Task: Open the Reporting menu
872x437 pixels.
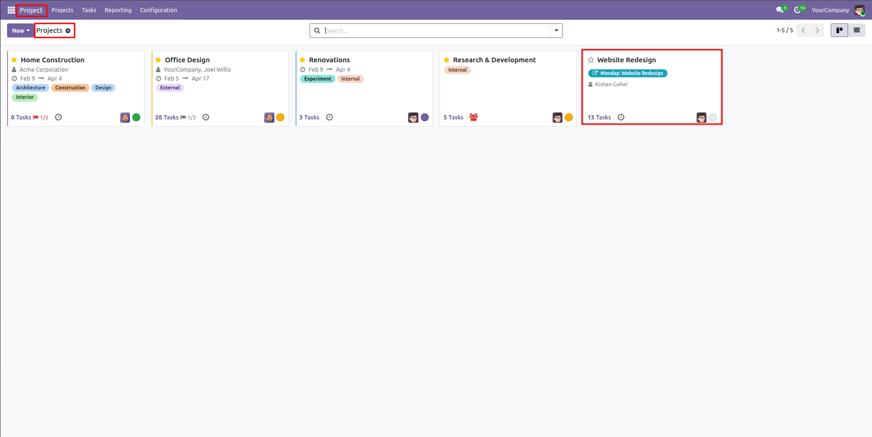Action: [118, 10]
